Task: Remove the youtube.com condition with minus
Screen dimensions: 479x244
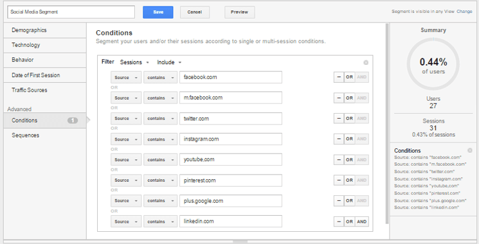Action: click(x=339, y=160)
